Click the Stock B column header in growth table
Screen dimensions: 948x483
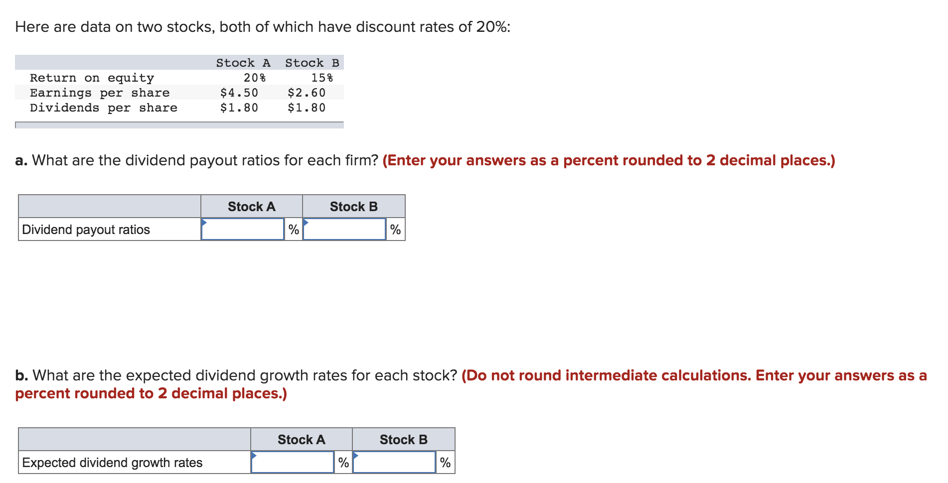point(403,439)
